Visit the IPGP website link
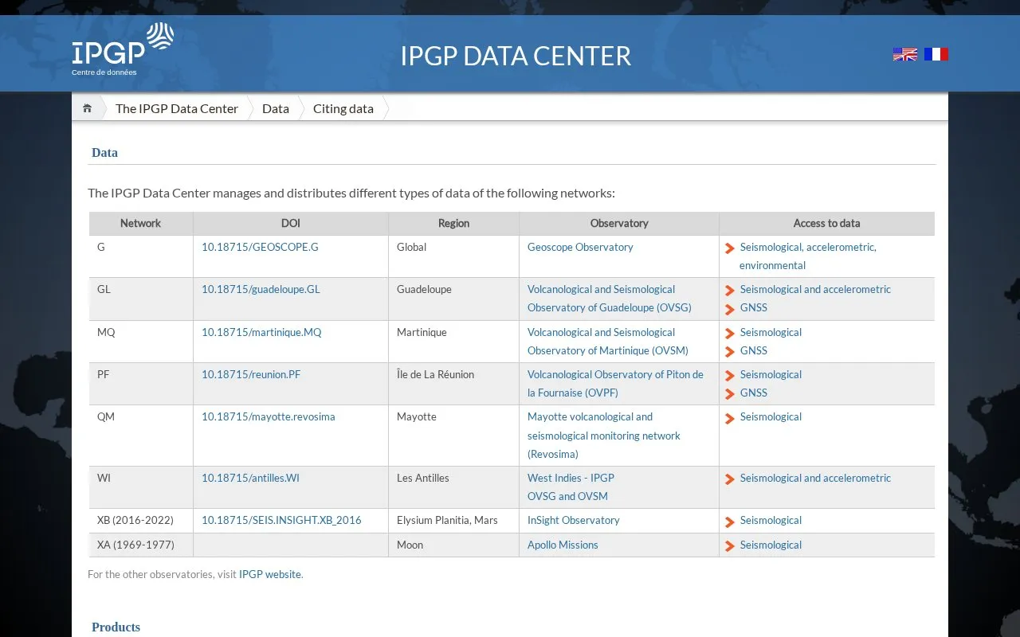 click(x=270, y=574)
